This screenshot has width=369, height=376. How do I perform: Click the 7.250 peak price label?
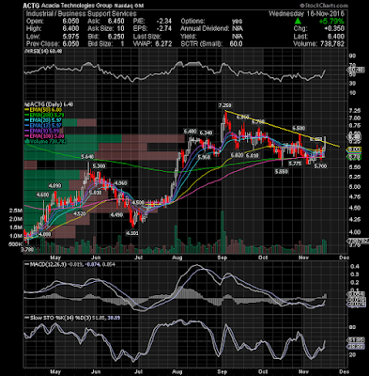point(225,106)
